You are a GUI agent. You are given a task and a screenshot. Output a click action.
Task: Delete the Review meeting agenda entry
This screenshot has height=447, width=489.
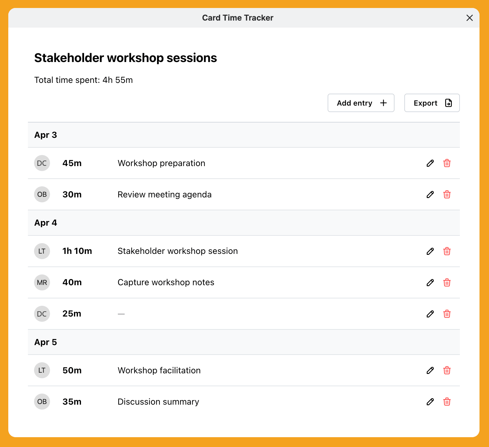pos(447,195)
